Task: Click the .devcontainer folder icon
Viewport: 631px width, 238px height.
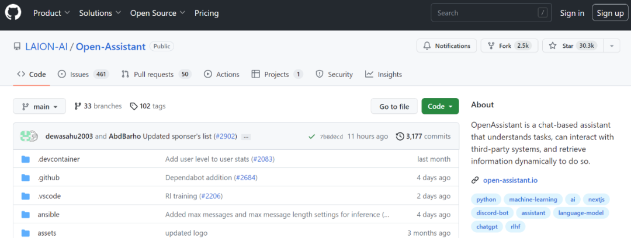Action: pos(26,159)
